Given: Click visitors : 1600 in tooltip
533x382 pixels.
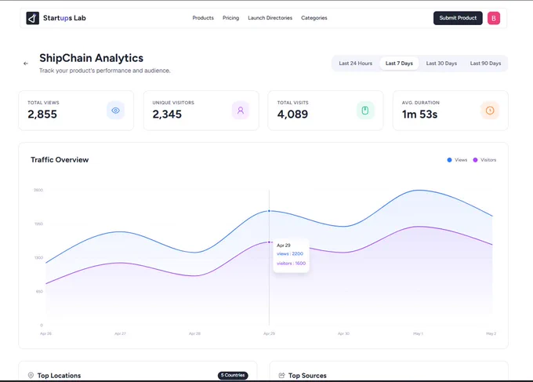Looking at the screenshot, I should (291, 264).
